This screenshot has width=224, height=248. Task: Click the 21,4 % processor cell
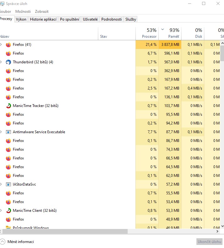[147, 45]
